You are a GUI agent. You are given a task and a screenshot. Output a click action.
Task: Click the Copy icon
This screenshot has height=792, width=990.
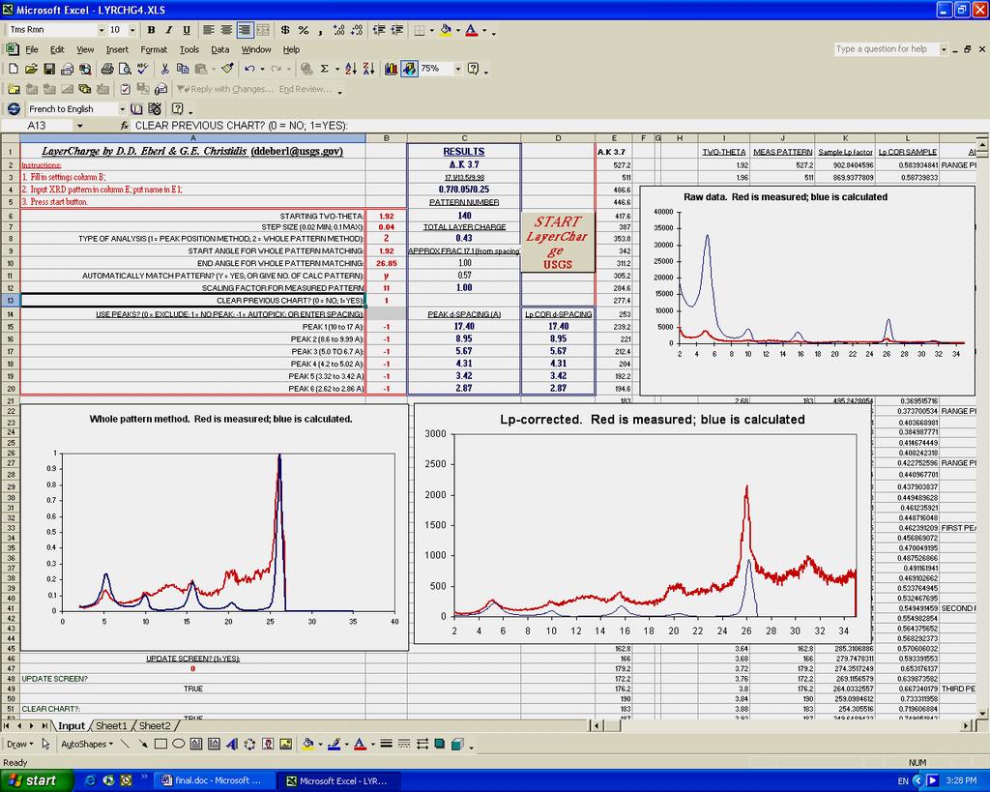tap(183, 69)
